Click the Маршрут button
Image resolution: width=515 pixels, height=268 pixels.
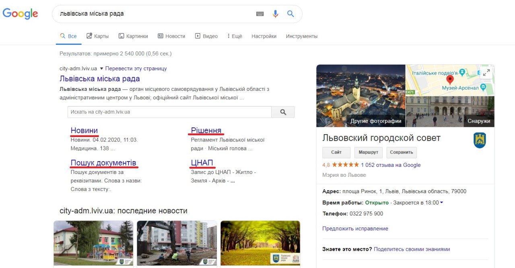pyautogui.click(x=369, y=152)
